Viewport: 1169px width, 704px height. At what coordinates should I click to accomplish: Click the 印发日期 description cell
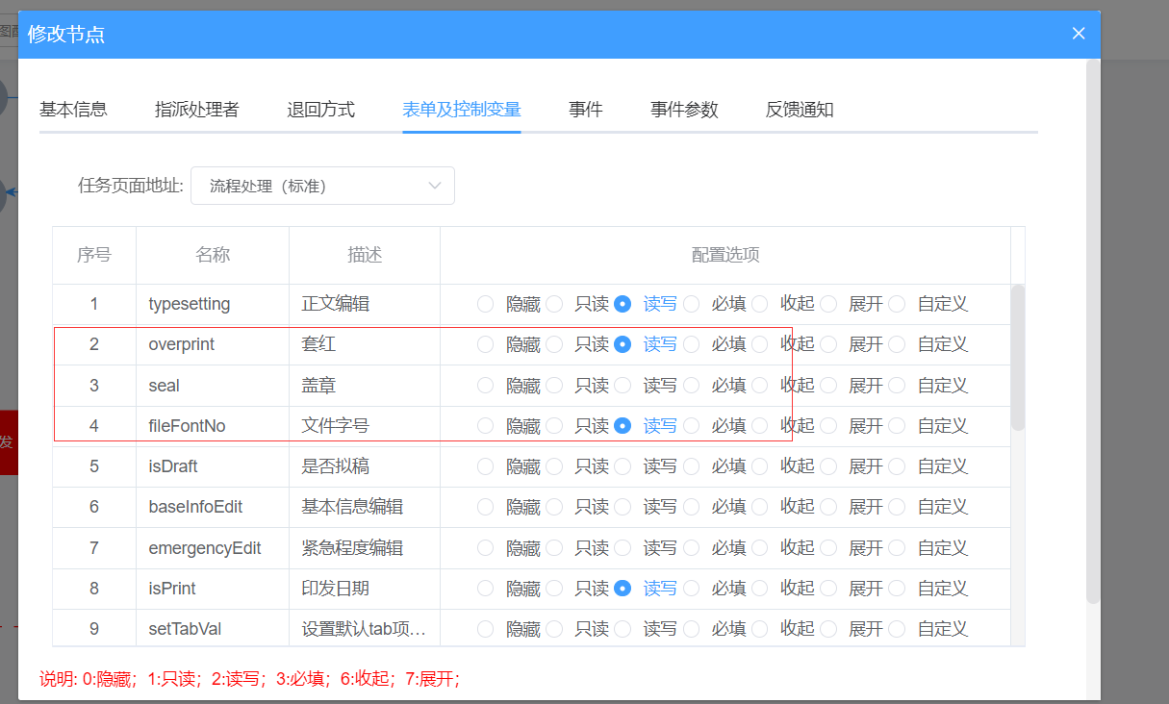365,588
